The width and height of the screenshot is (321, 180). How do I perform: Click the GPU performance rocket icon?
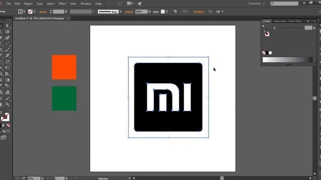(139, 3)
